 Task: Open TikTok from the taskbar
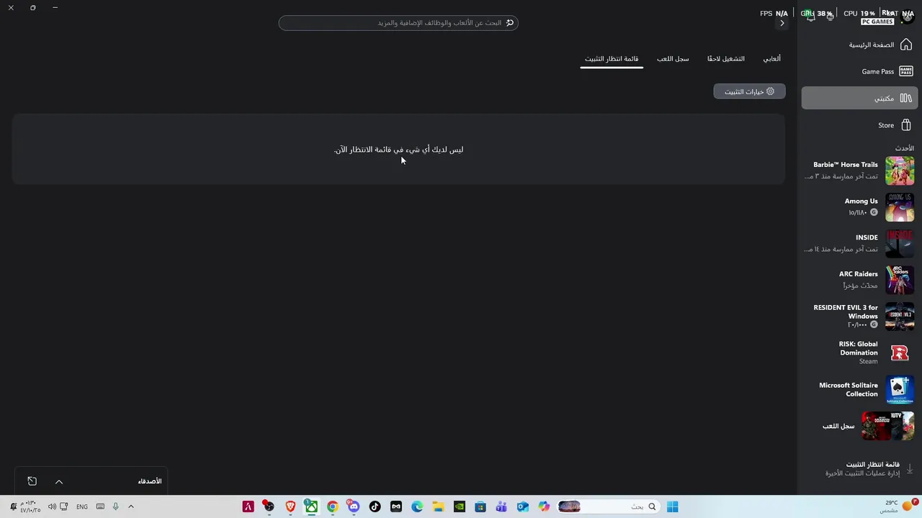tap(375, 506)
